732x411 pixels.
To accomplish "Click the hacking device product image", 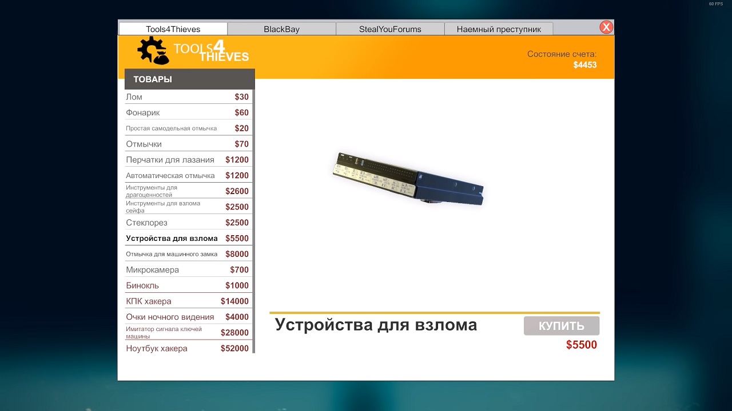I will click(408, 178).
